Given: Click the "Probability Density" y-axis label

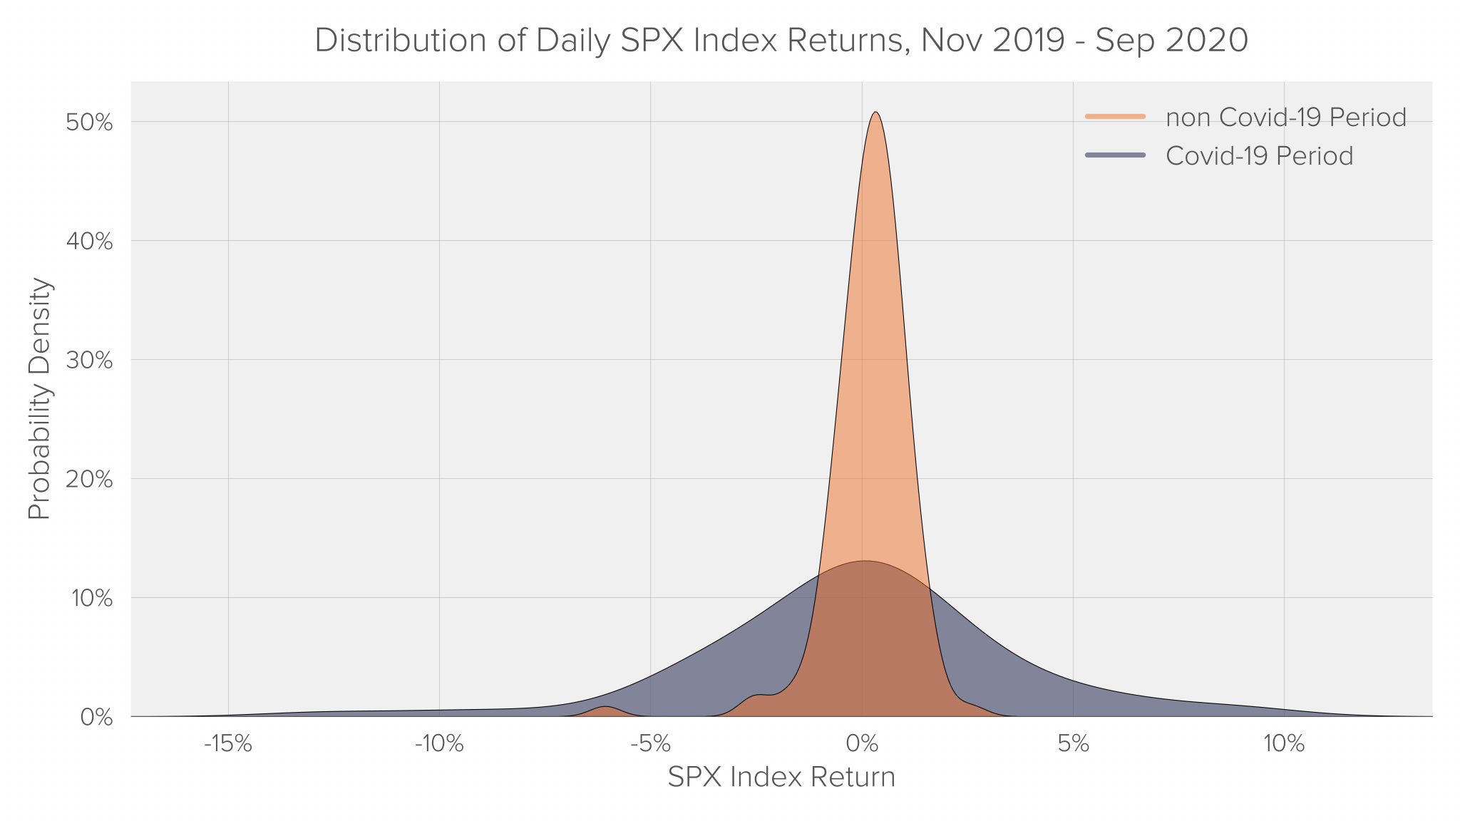Looking at the screenshot, I should click(40, 399).
